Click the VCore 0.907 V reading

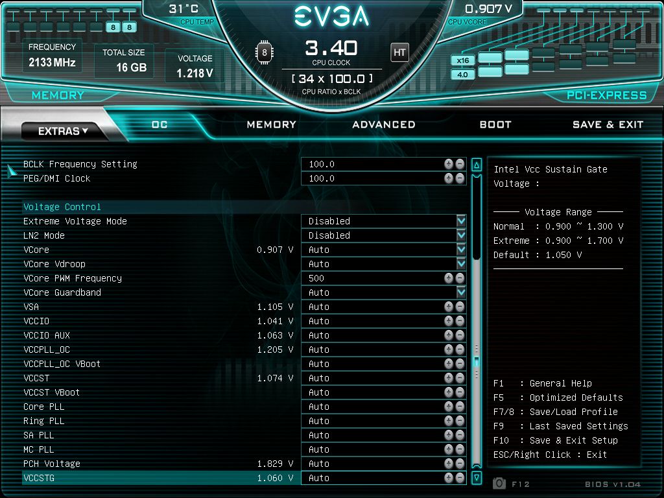[x=275, y=250]
